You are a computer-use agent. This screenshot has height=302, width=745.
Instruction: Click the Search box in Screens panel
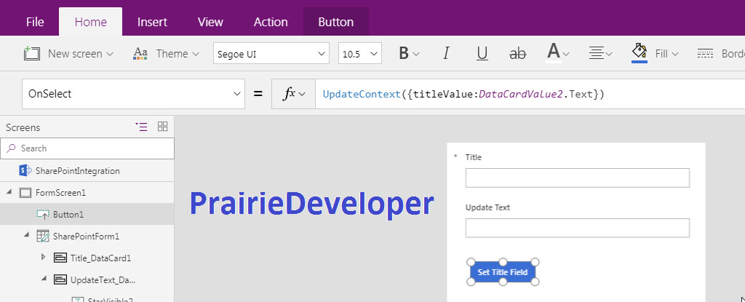[x=87, y=148]
